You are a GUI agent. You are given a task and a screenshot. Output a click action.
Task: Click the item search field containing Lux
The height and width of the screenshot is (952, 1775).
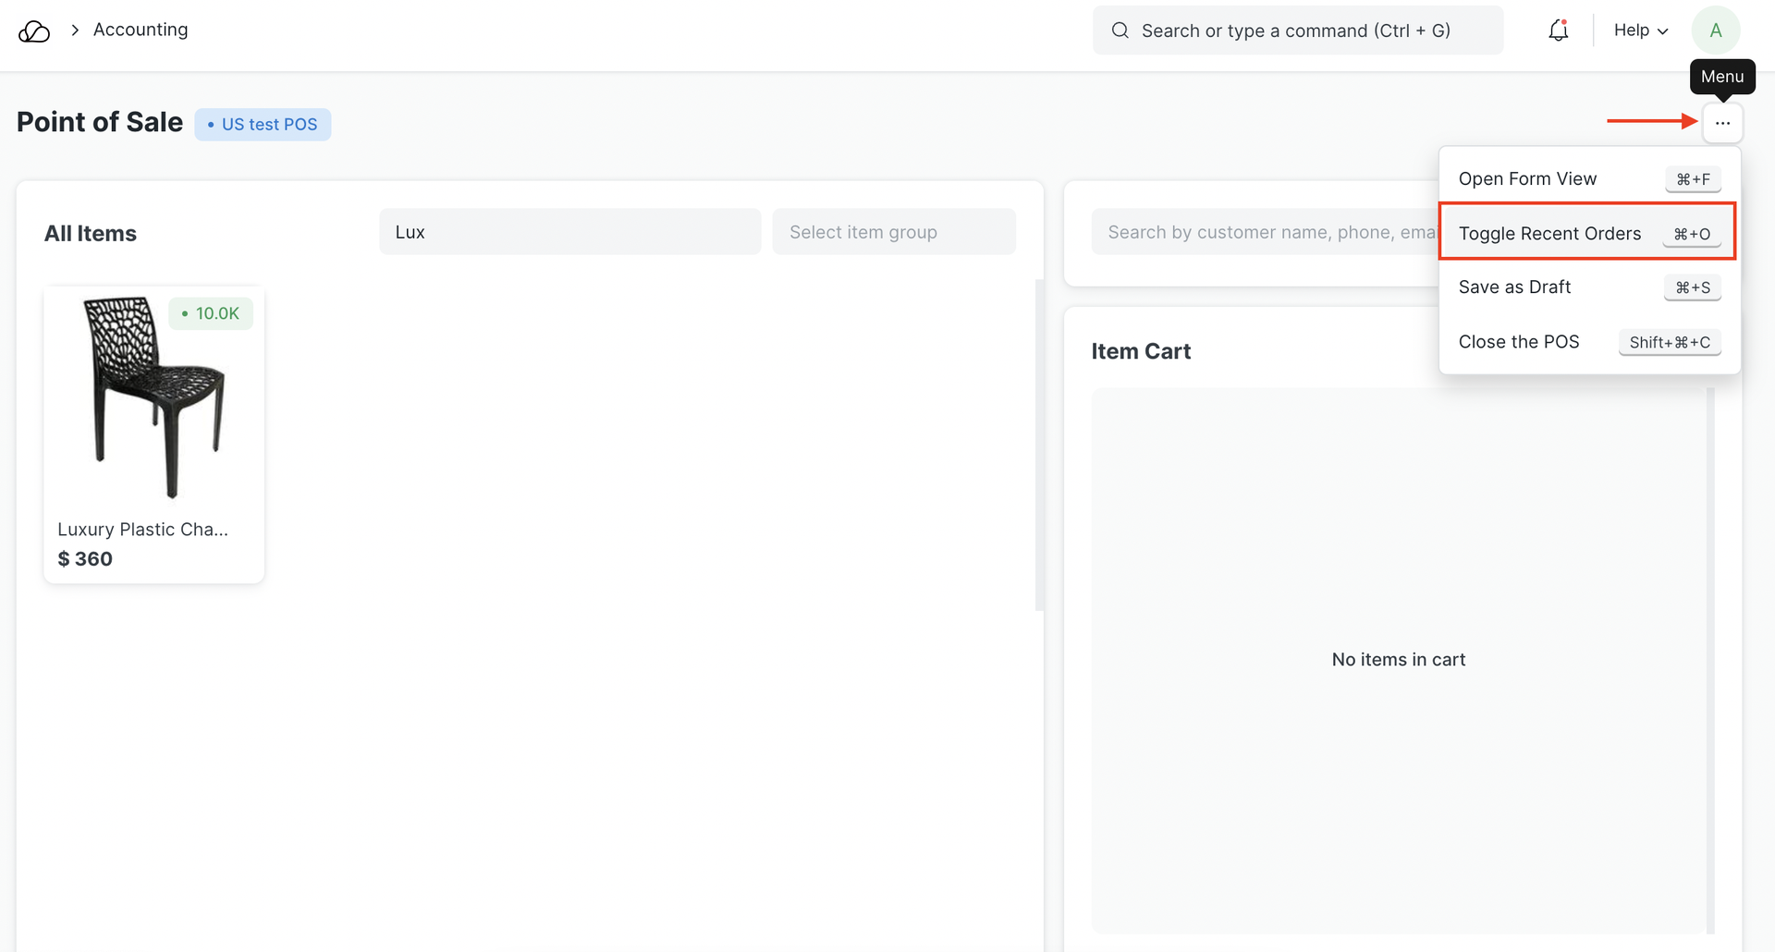(569, 232)
